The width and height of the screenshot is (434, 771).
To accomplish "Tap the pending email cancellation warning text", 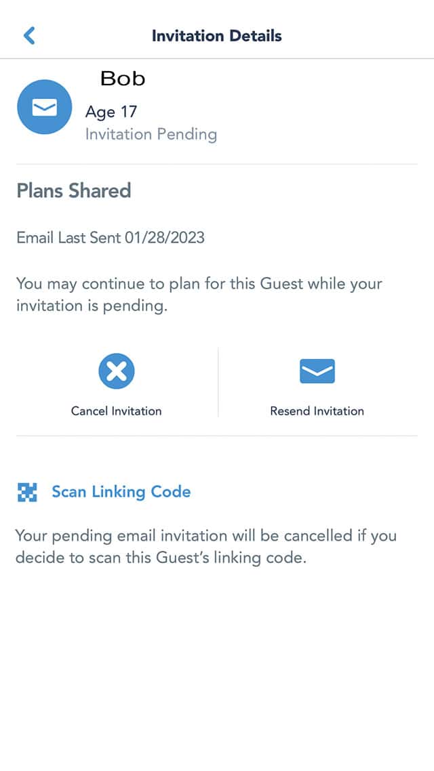I will [205, 546].
